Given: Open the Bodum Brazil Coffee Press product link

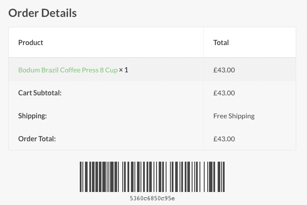Looking at the screenshot, I should click(68, 69).
